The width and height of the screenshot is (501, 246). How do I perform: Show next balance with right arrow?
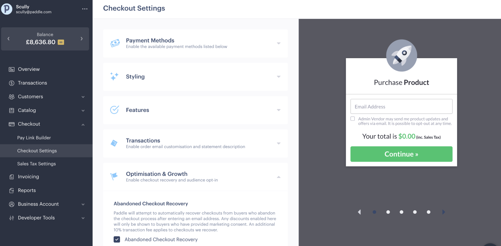point(82,39)
